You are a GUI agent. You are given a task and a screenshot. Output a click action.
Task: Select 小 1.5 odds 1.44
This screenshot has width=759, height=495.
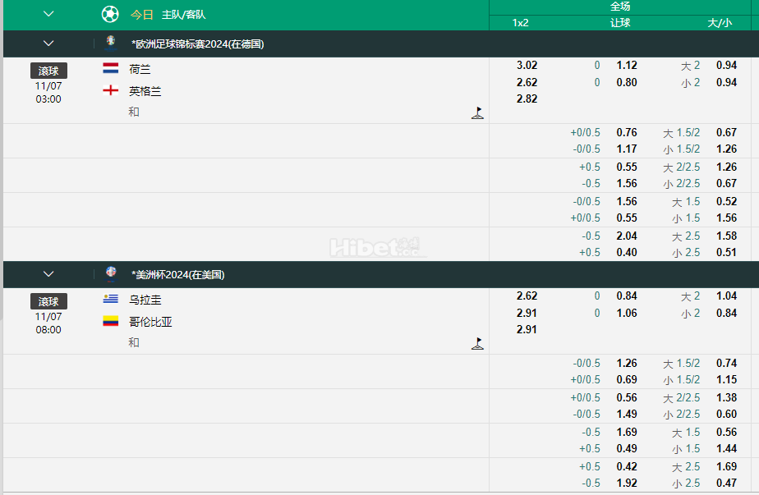727,448
